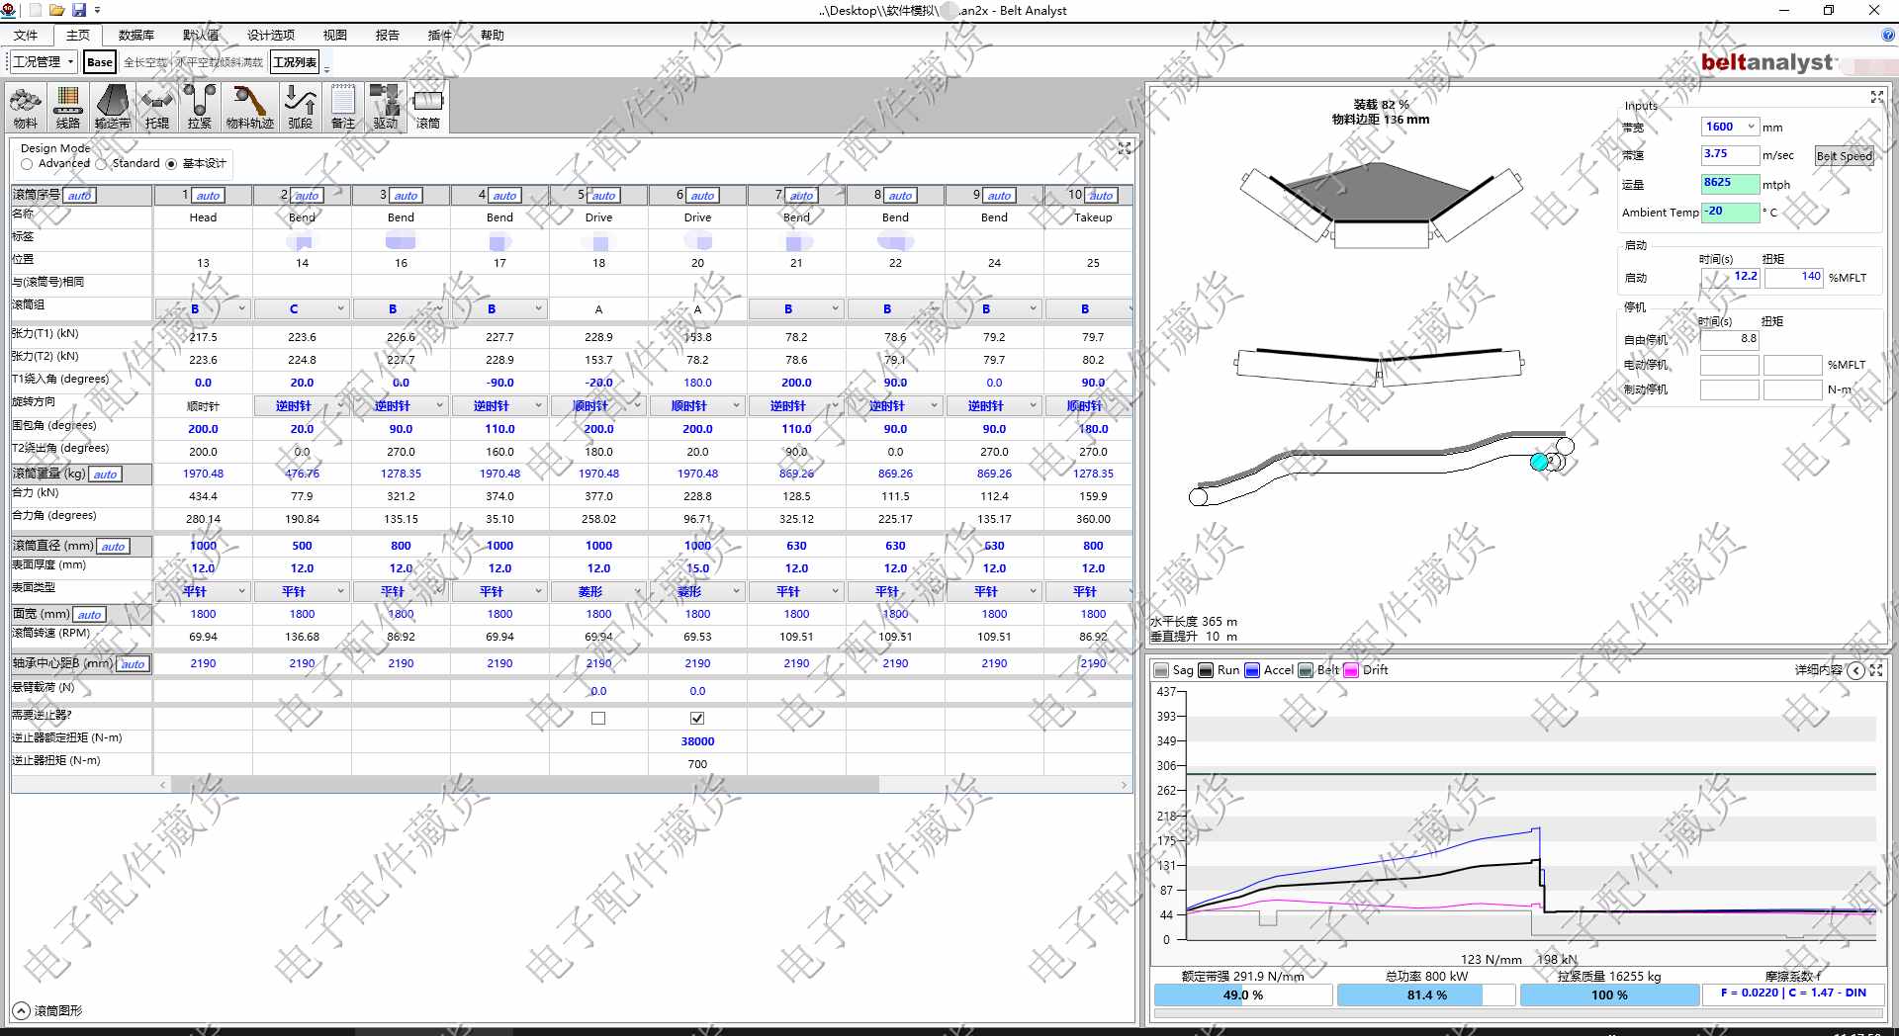Open the 弧段 (Curves) tool
Viewport: 1899px width, 1036px height.
click(300, 108)
